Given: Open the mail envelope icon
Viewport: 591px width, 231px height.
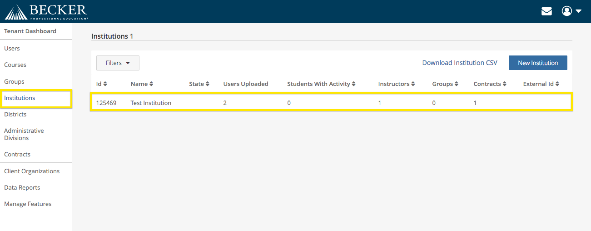Looking at the screenshot, I should tap(546, 11).
